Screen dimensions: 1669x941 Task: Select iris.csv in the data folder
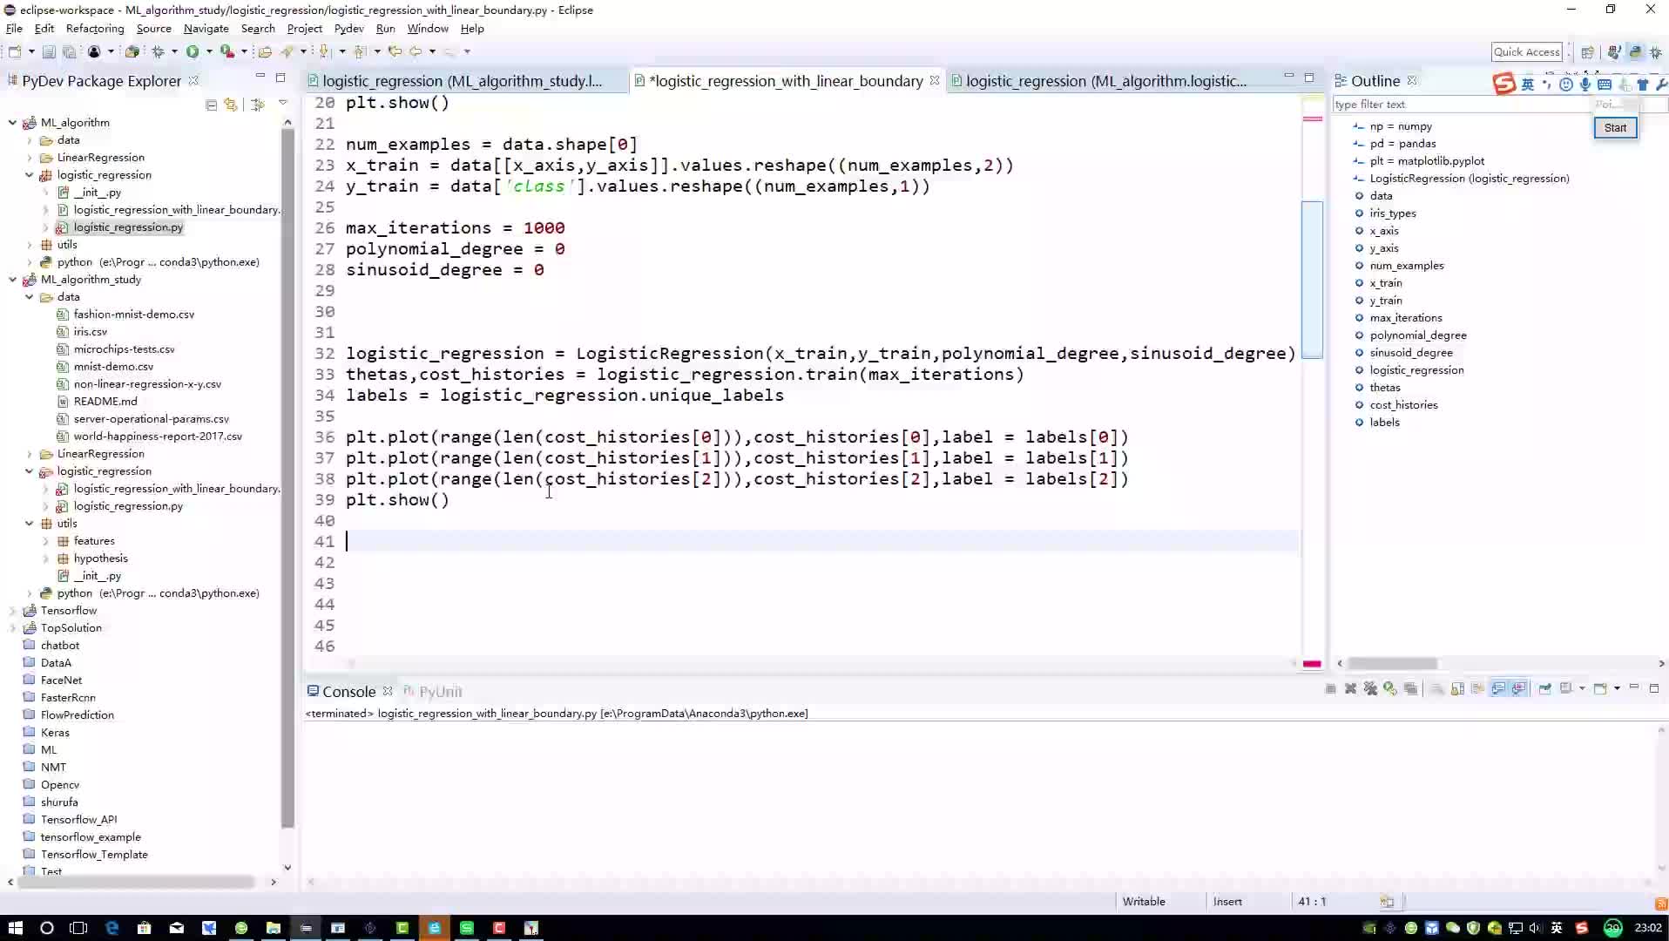[90, 332]
